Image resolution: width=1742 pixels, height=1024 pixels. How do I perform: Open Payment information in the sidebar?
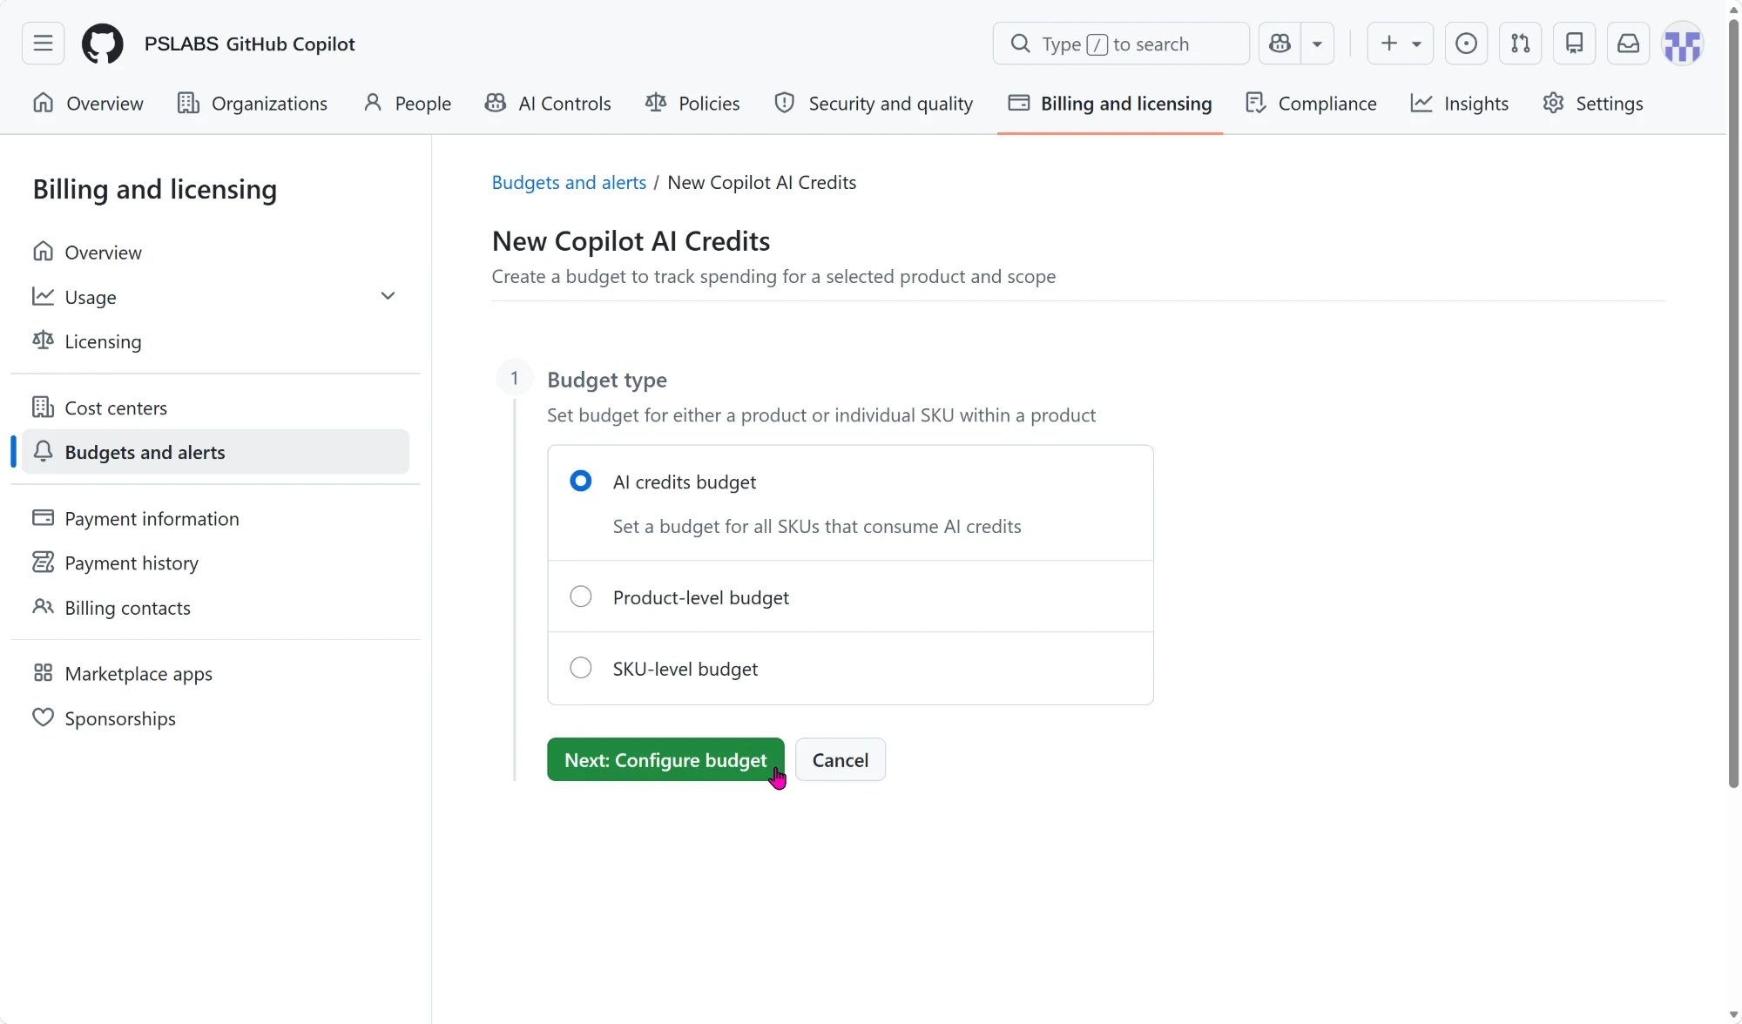click(215, 518)
